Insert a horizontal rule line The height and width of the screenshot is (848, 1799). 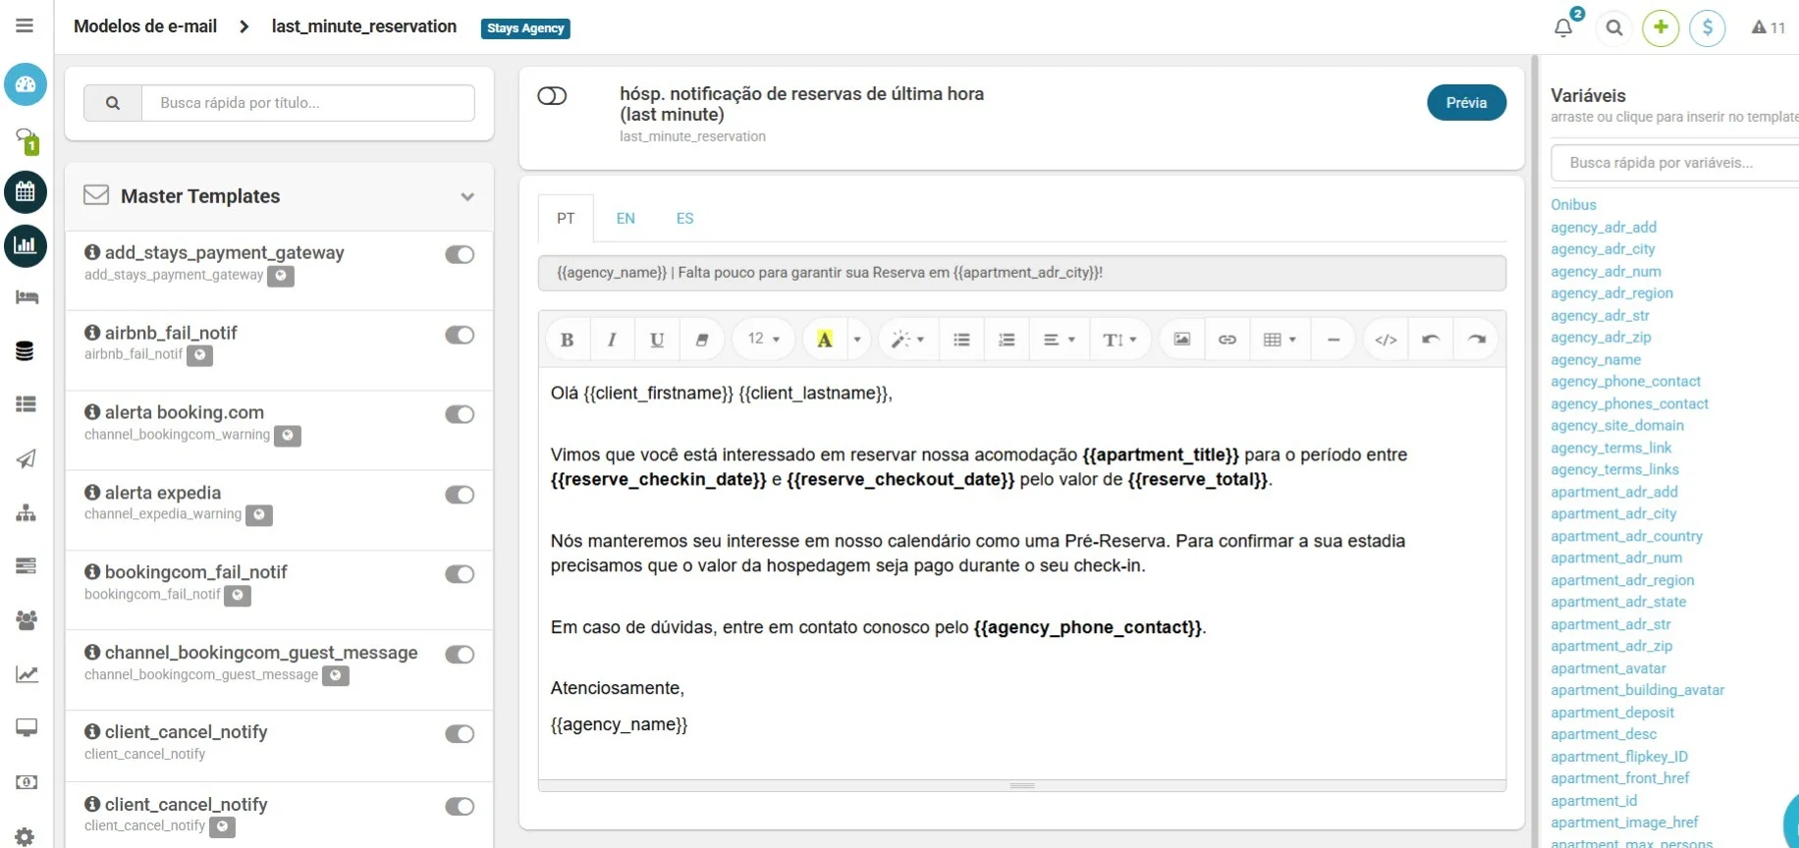pos(1334,340)
